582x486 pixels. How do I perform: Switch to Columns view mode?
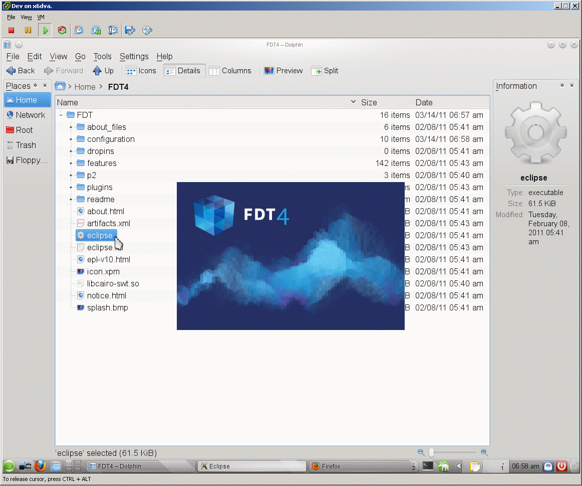click(230, 71)
